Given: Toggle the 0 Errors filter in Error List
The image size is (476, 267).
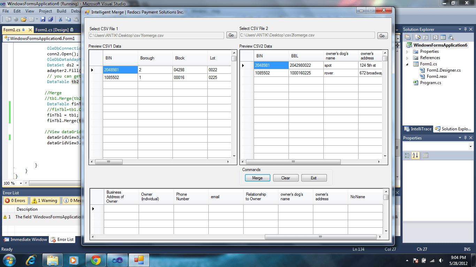Looking at the screenshot, I should (15, 200).
